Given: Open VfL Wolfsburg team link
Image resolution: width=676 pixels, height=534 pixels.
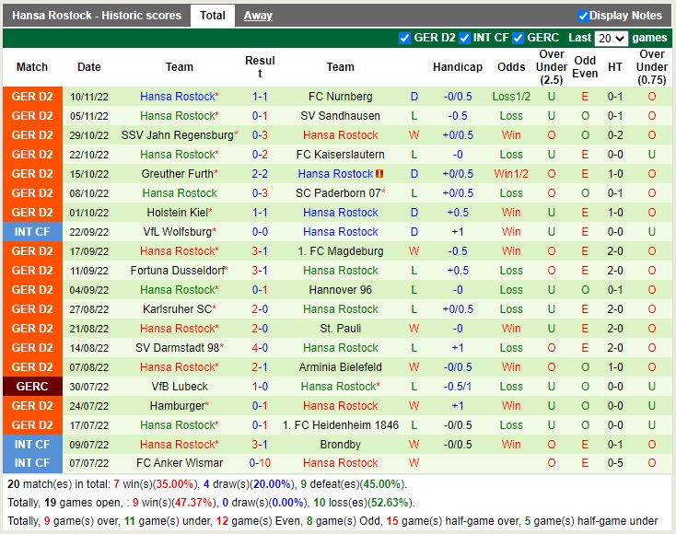Looking at the screenshot, I should coord(179,232).
